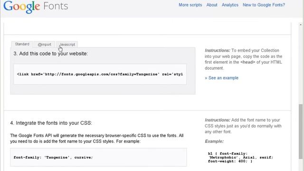Click New to Google Fonts? link
The image size is (304, 171).
[x=264, y=5]
